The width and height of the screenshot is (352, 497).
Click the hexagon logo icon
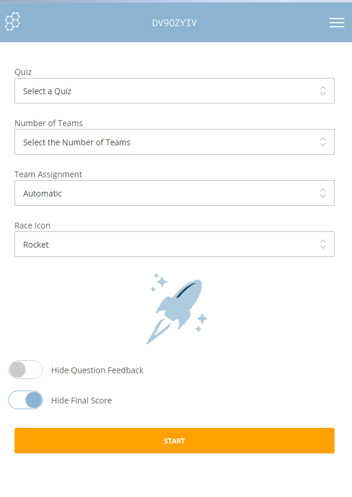(13, 22)
